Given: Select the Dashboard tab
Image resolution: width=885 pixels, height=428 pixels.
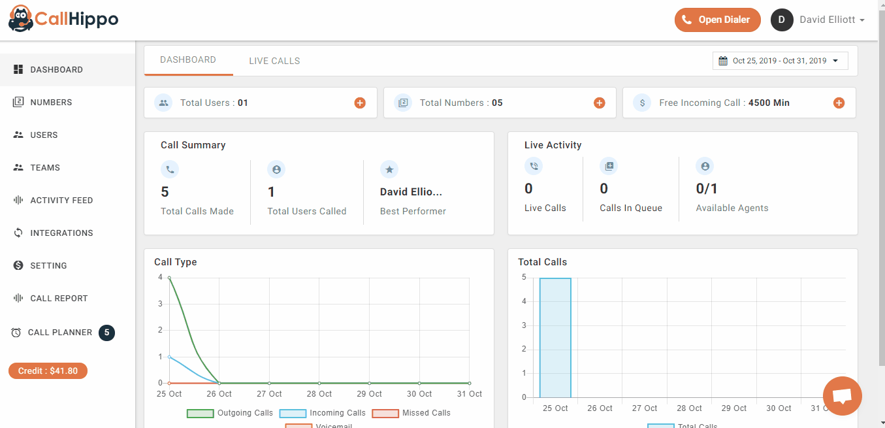Looking at the screenshot, I should click(188, 59).
